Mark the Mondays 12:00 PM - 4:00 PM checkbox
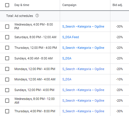 (x=7, y=69)
